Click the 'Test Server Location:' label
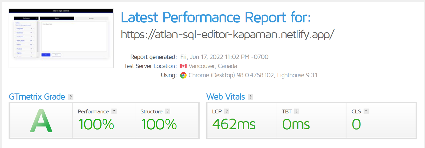The image size is (425, 148). point(150,66)
